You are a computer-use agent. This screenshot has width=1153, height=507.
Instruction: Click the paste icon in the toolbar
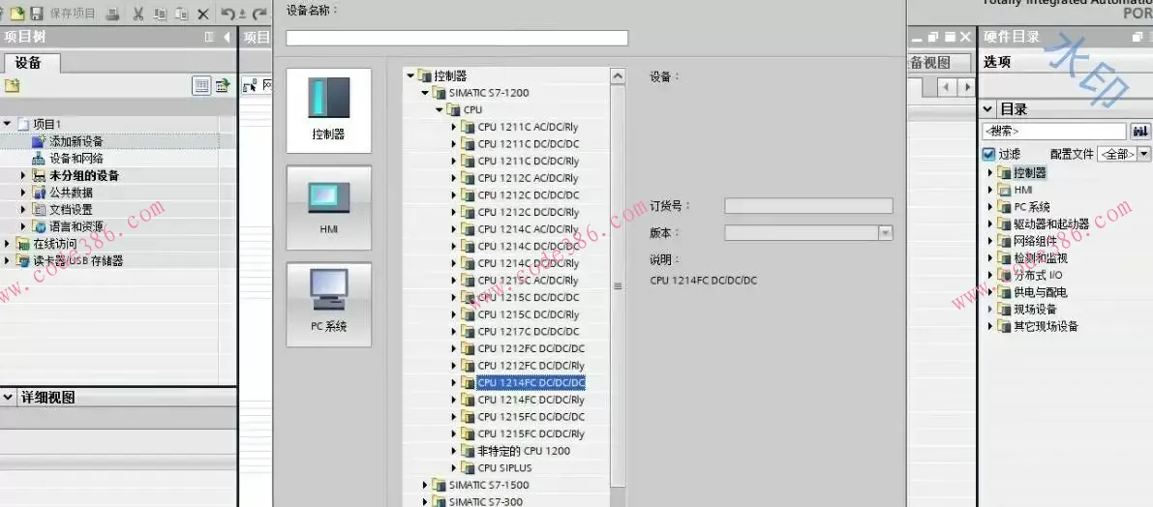pyautogui.click(x=182, y=14)
